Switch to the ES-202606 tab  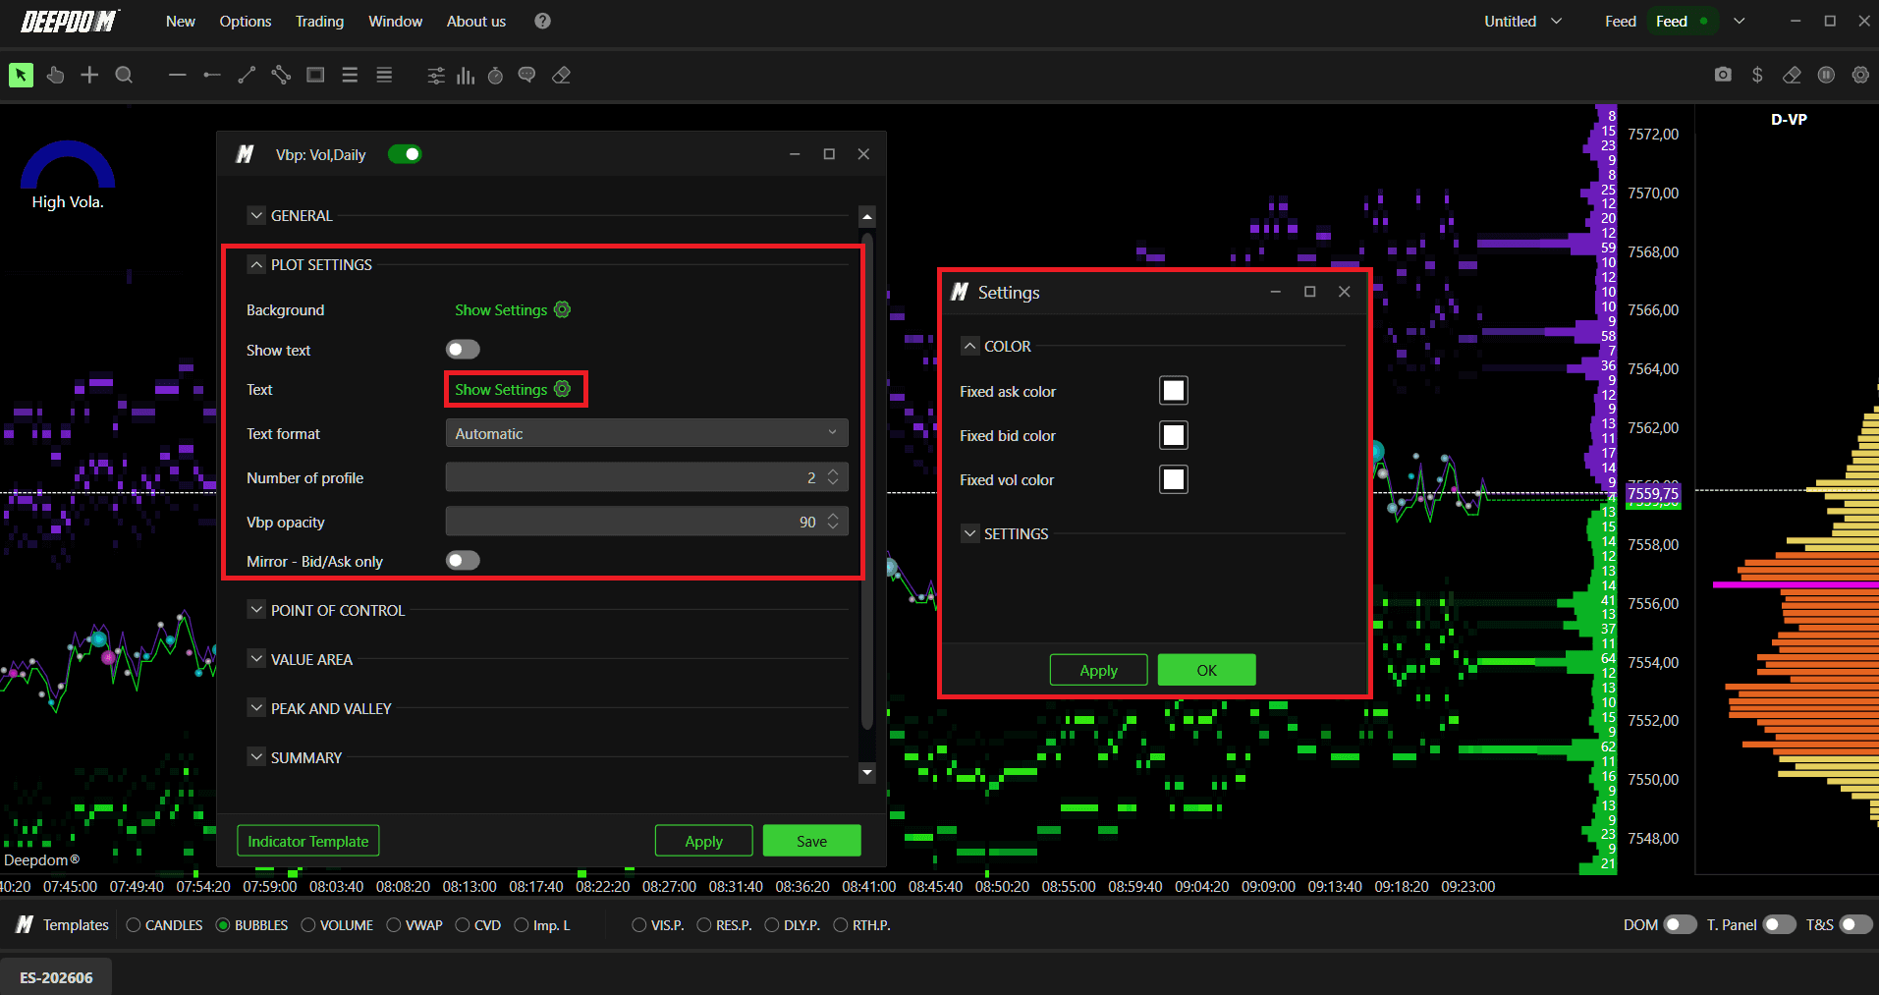click(56, 977)
